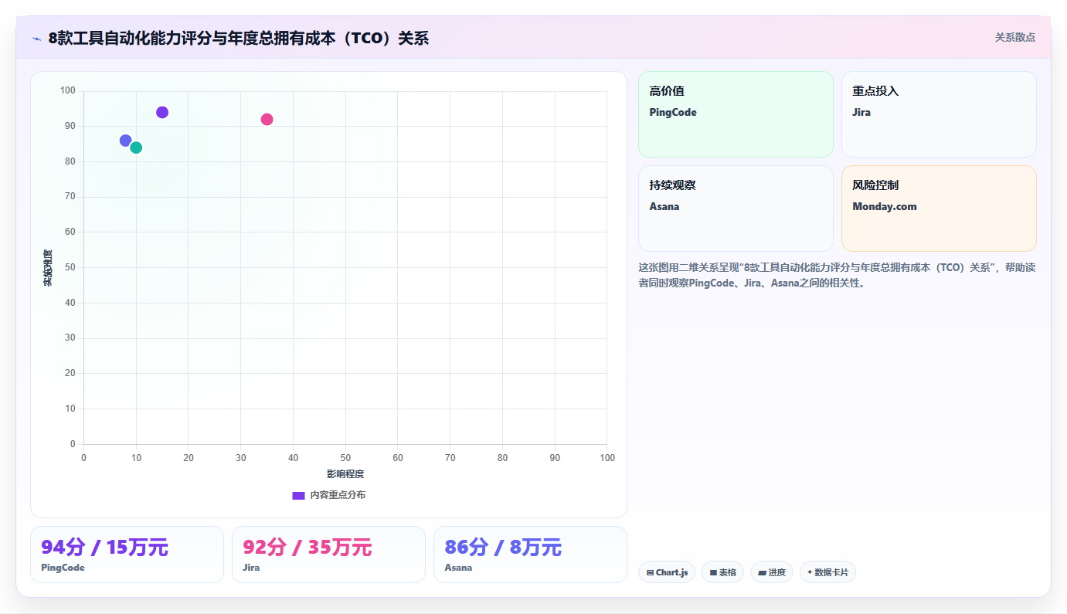Select the purple PingCode scatter point

(162, 113)
